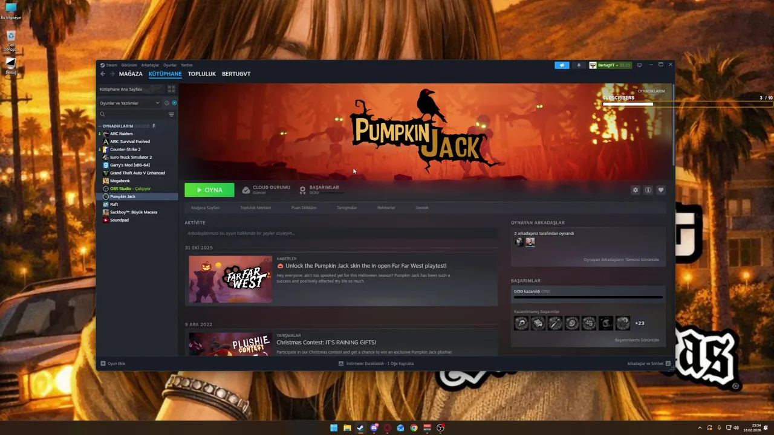Open the Oyunlar ve Yazılımlar dropdown
The image size is (774, 435).
129,103
